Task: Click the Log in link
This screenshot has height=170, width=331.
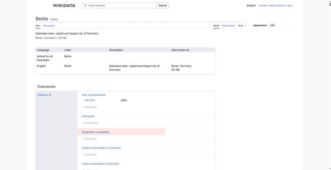Action: (289, 5)
